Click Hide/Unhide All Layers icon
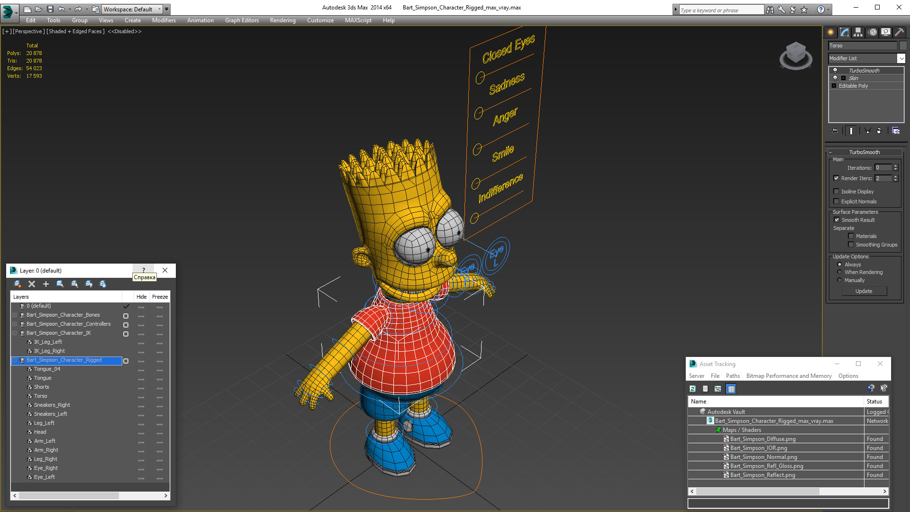This screenshot has width=910, height=512. pyautogui.click(x=89, y=284)
